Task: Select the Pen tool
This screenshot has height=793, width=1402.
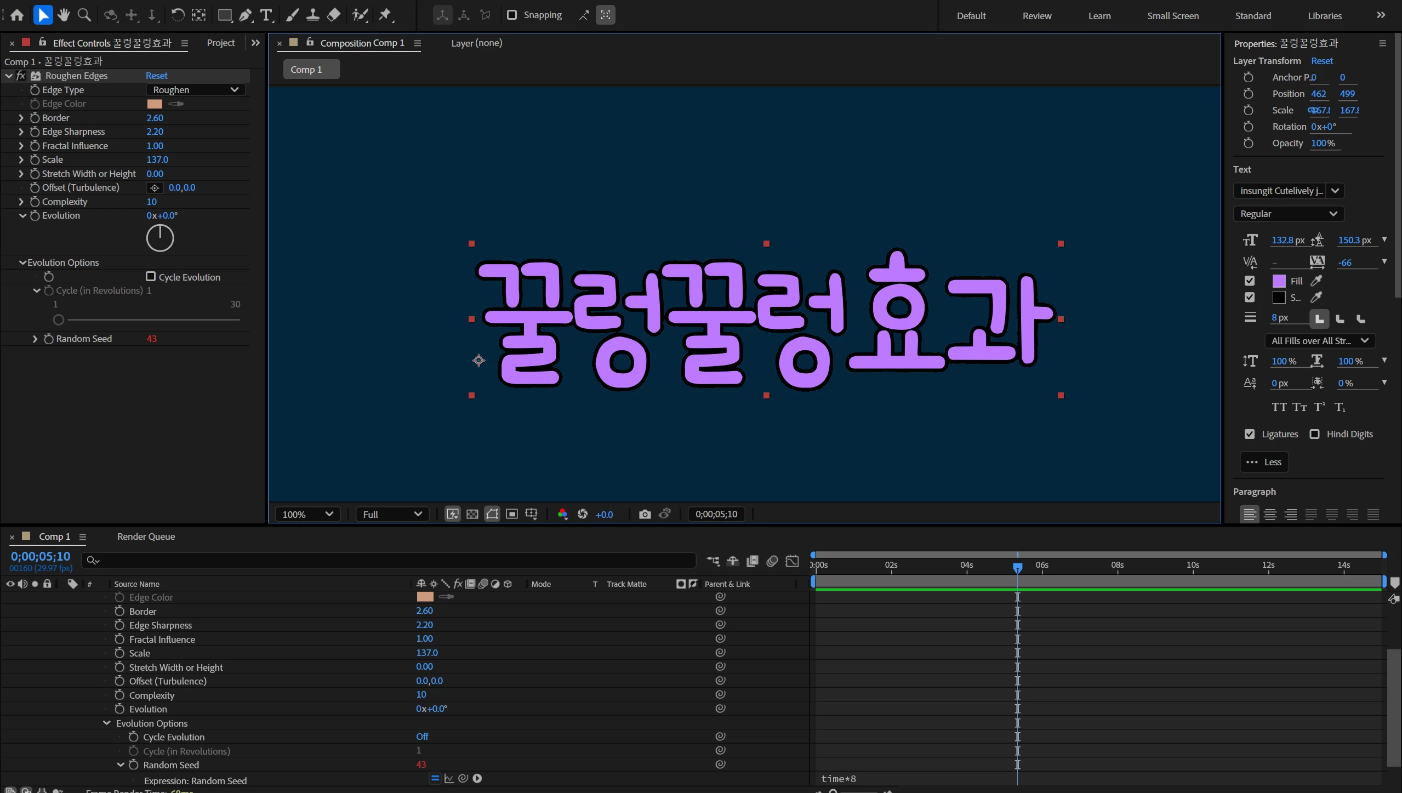Action: (x=246, y=15)
